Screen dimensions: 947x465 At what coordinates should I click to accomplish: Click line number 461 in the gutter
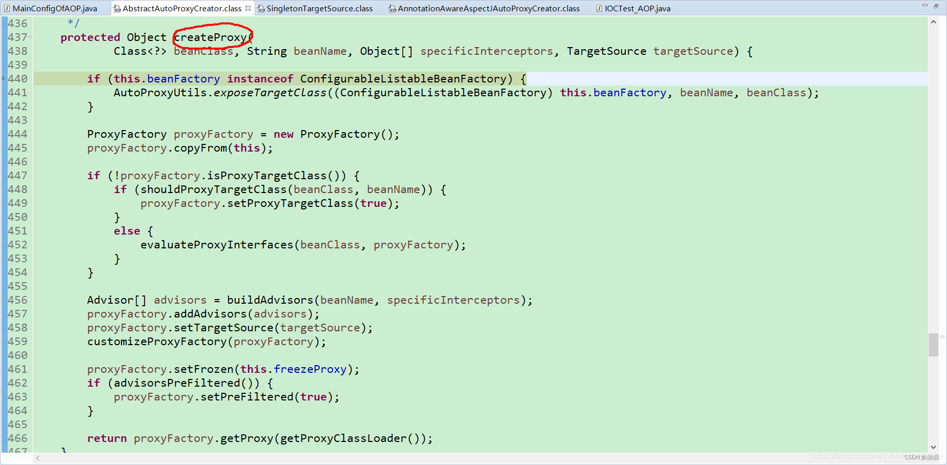17,369
